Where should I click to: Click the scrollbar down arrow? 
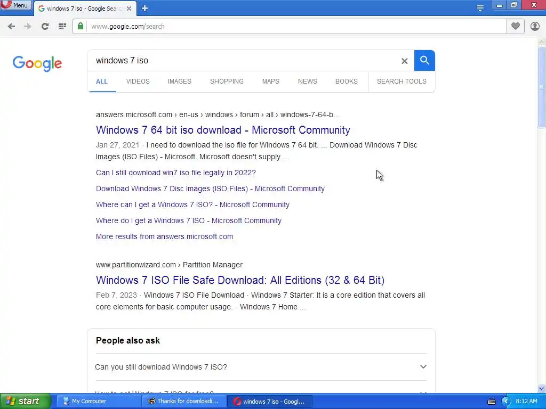[542, 388]
